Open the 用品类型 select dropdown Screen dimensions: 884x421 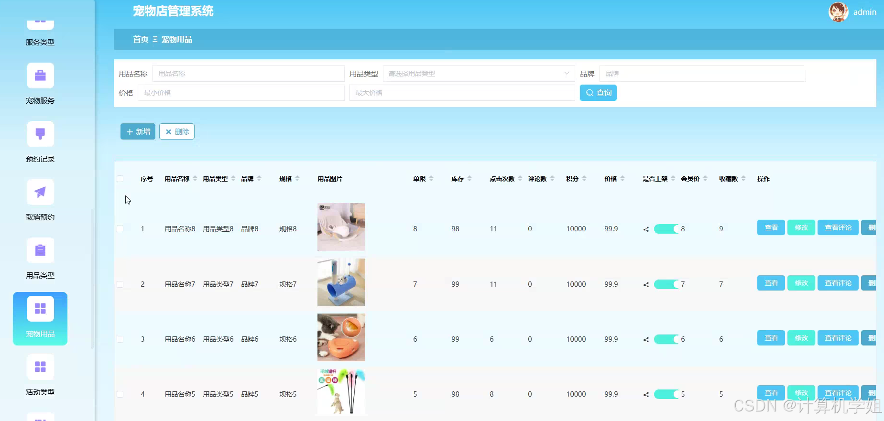(x=479, y=74)
